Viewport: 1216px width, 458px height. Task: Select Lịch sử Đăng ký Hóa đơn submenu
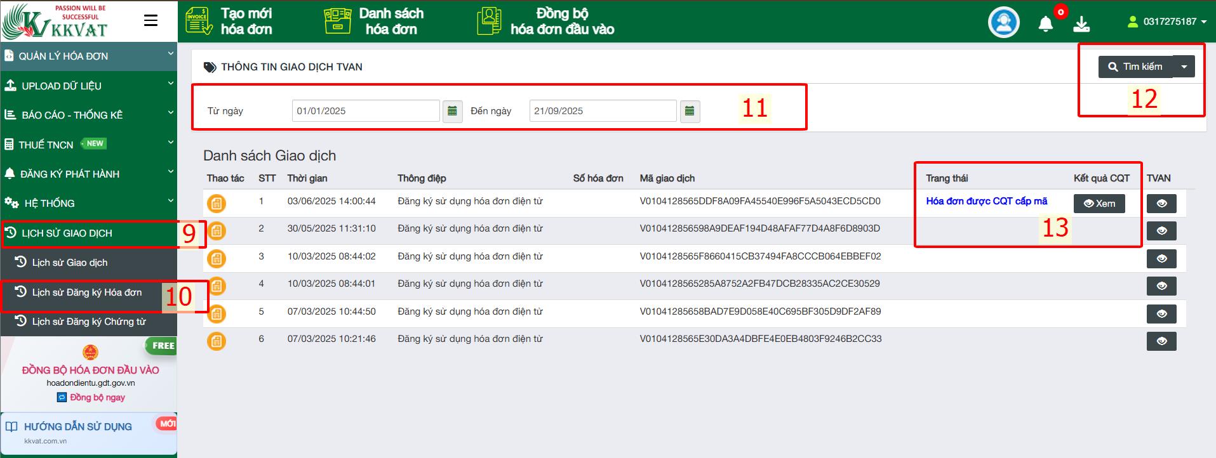point(87,292)
